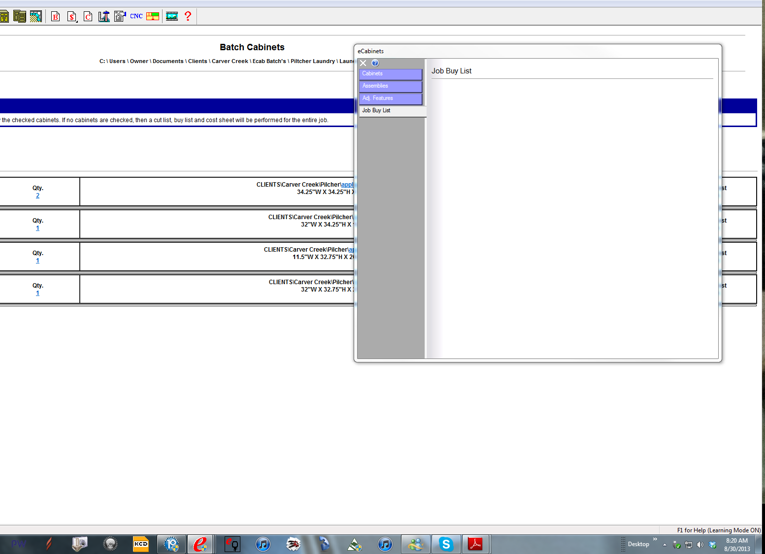Screen dimensions: 765x554
Task: Open the dollar sign cost sheet icon
Action: coord(72,17)
